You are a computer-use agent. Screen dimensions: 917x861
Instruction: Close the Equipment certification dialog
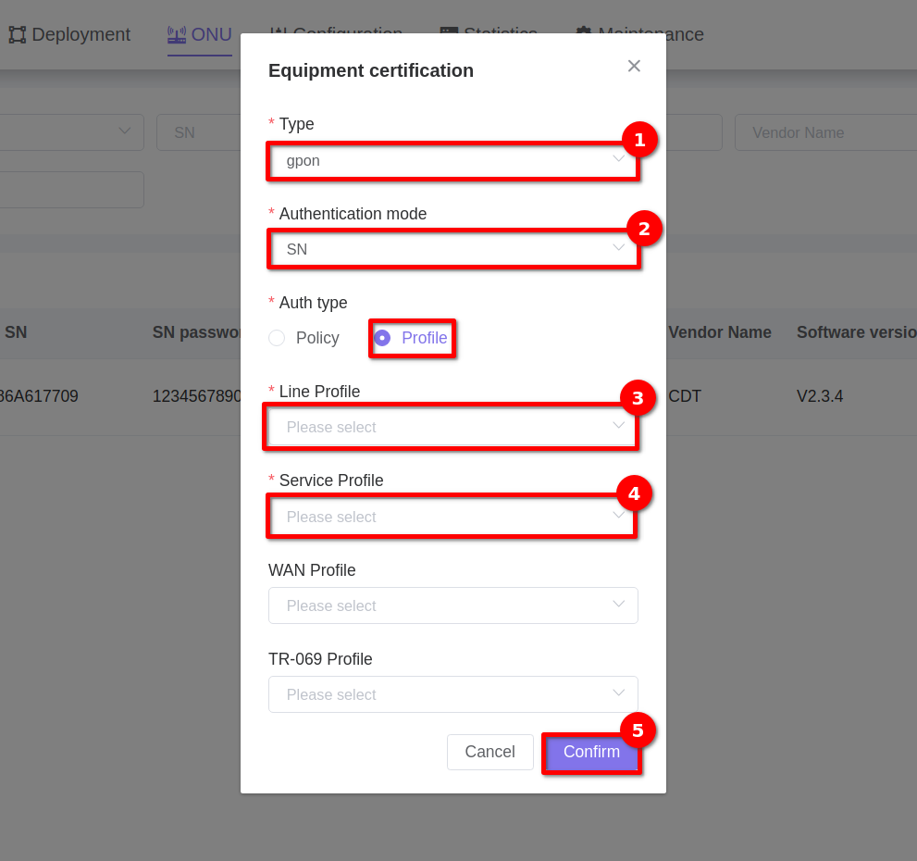coord(634,66)
